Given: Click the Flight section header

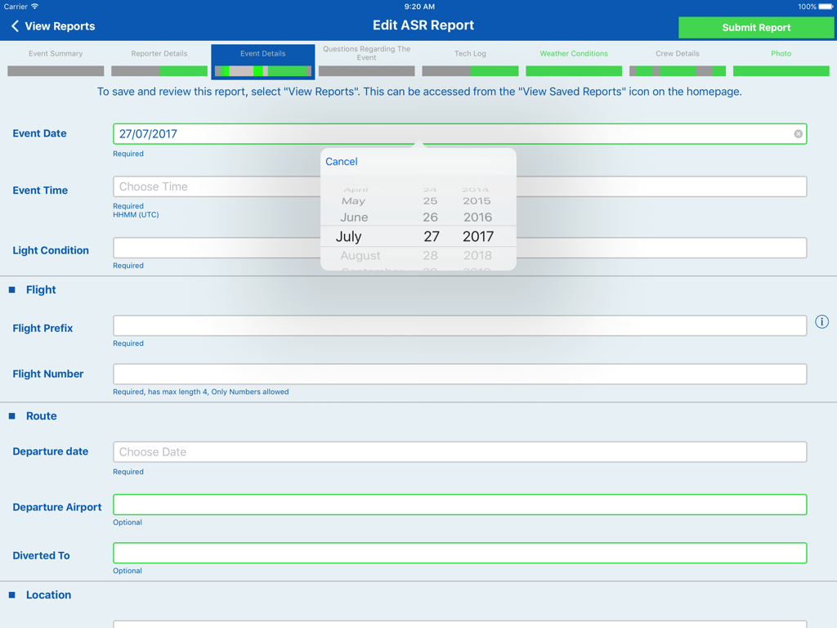Looking at the screenshot, I should [41, 290].
